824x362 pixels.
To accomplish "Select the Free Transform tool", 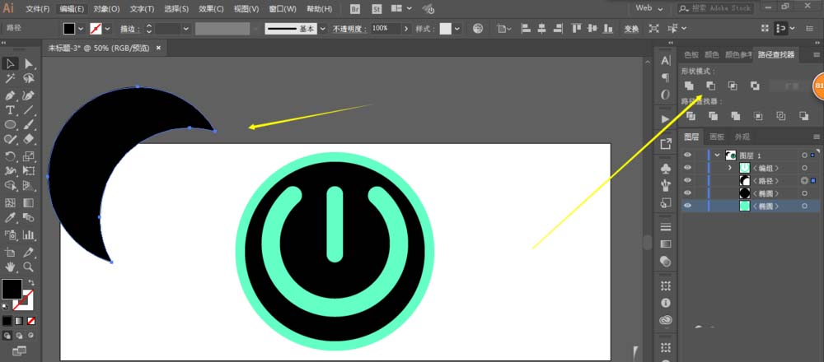I will 28,170.
